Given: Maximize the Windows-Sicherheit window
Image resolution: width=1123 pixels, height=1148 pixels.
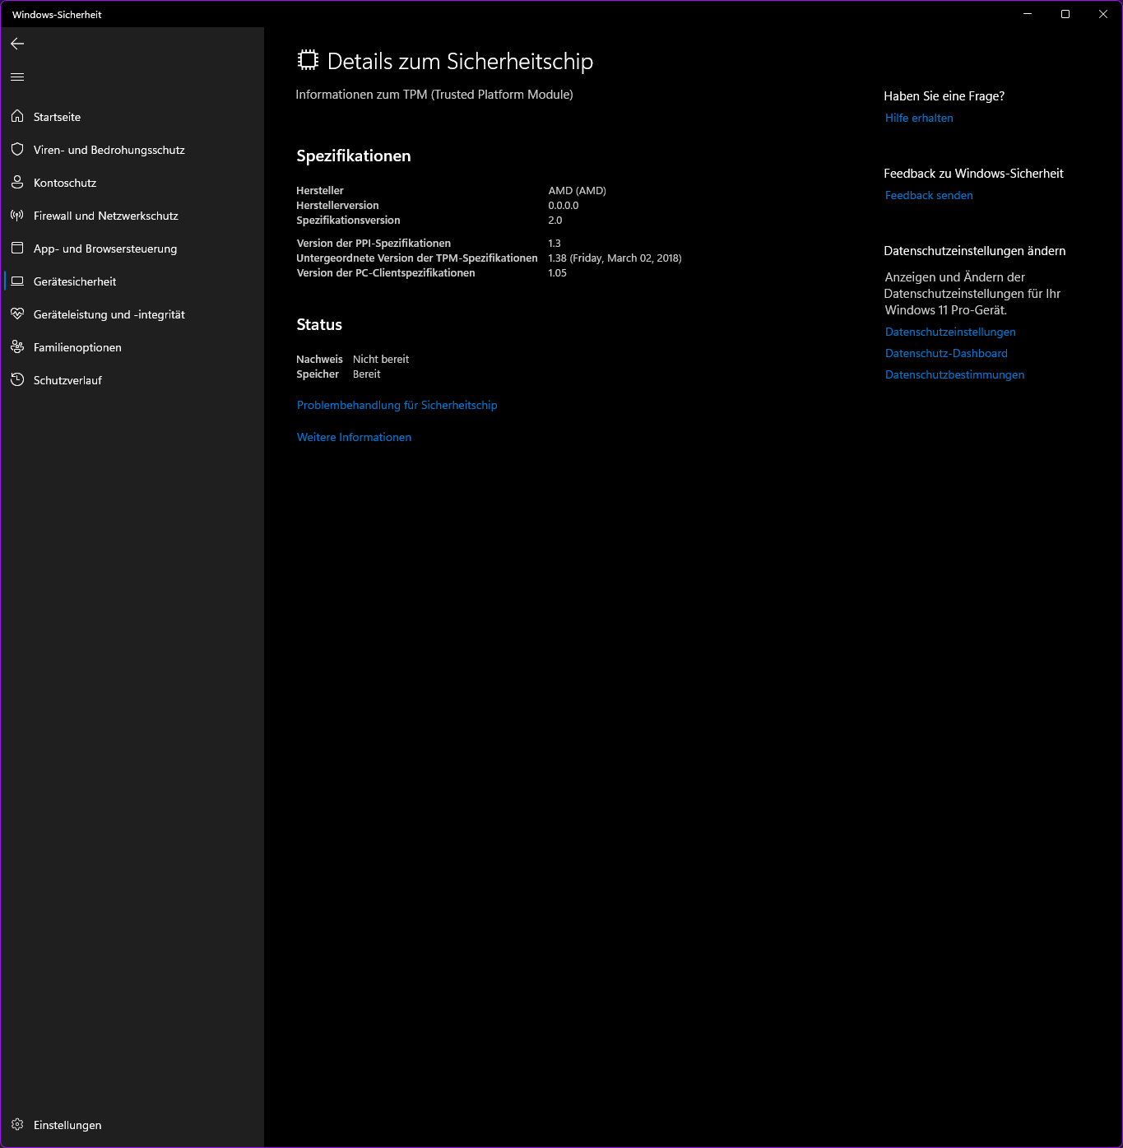Looking at the screenshot, I should (x=1065, y=14).
